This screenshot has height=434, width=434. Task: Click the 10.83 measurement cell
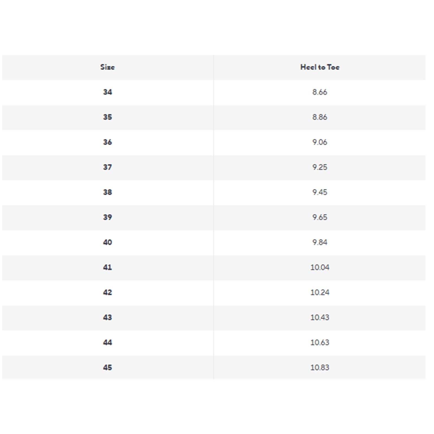[320, 368]
